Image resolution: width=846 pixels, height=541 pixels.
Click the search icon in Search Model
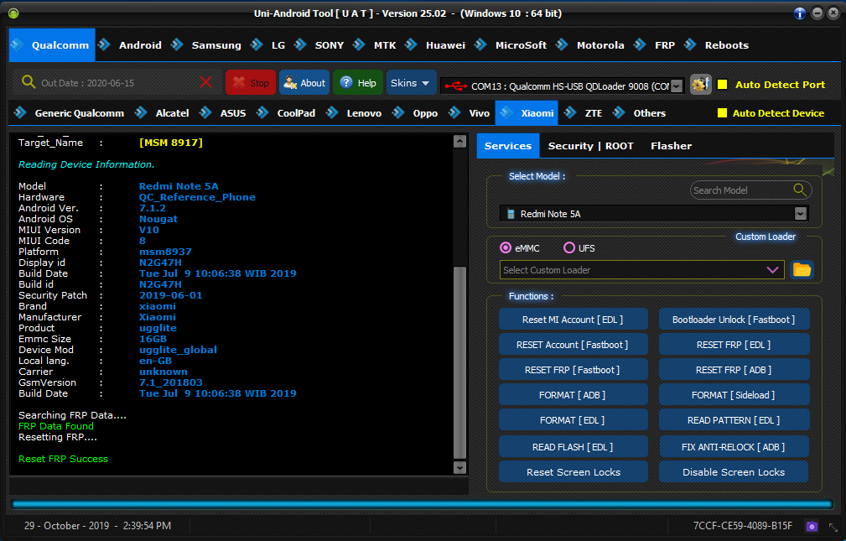click(x=800, y=190)
